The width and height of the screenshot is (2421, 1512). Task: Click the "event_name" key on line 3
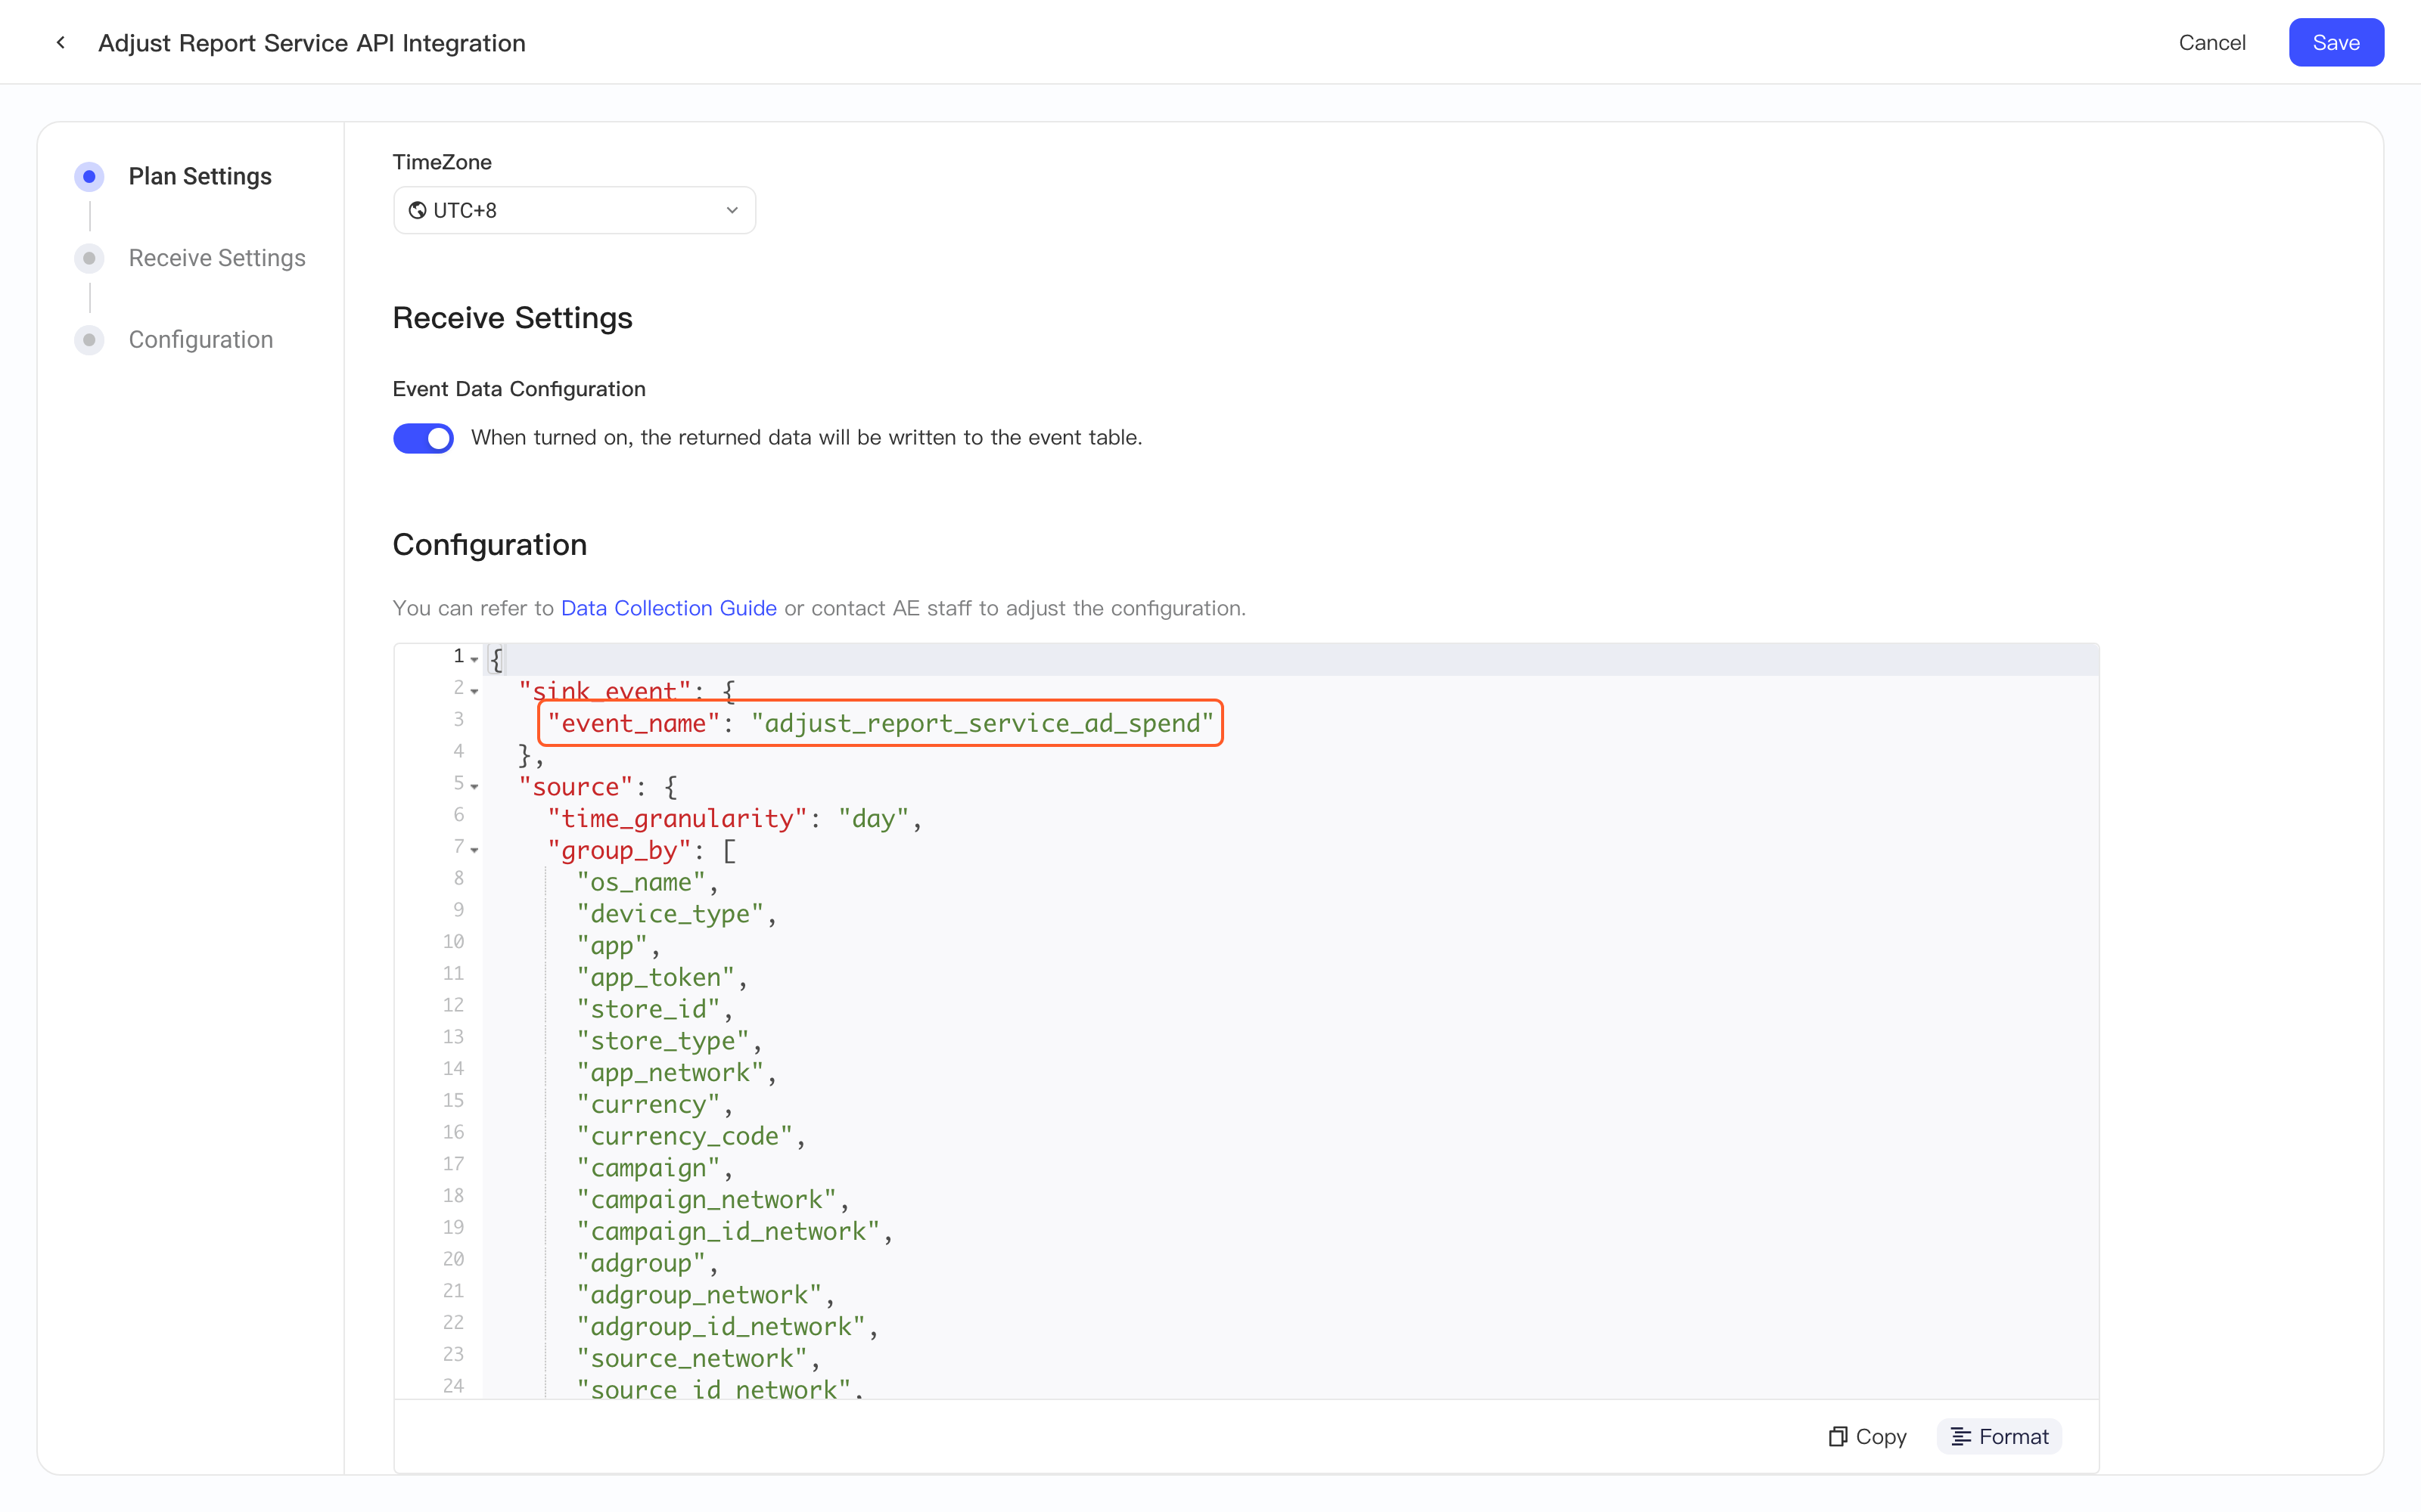633,723
